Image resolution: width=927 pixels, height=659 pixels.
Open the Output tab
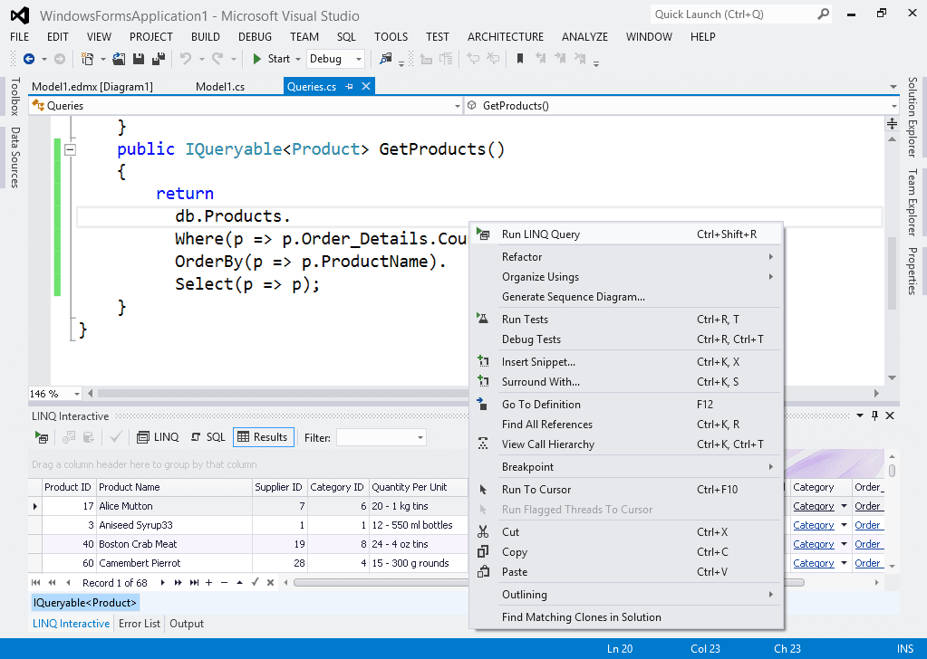[x=187, y=624]
